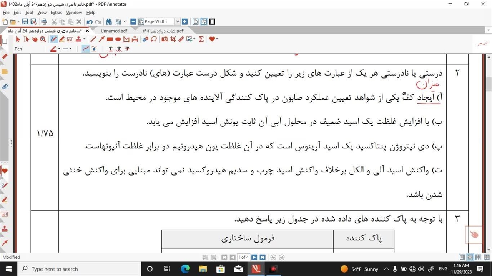
Task: Select the Pan hand tool
Action: (x=35, y=39)
